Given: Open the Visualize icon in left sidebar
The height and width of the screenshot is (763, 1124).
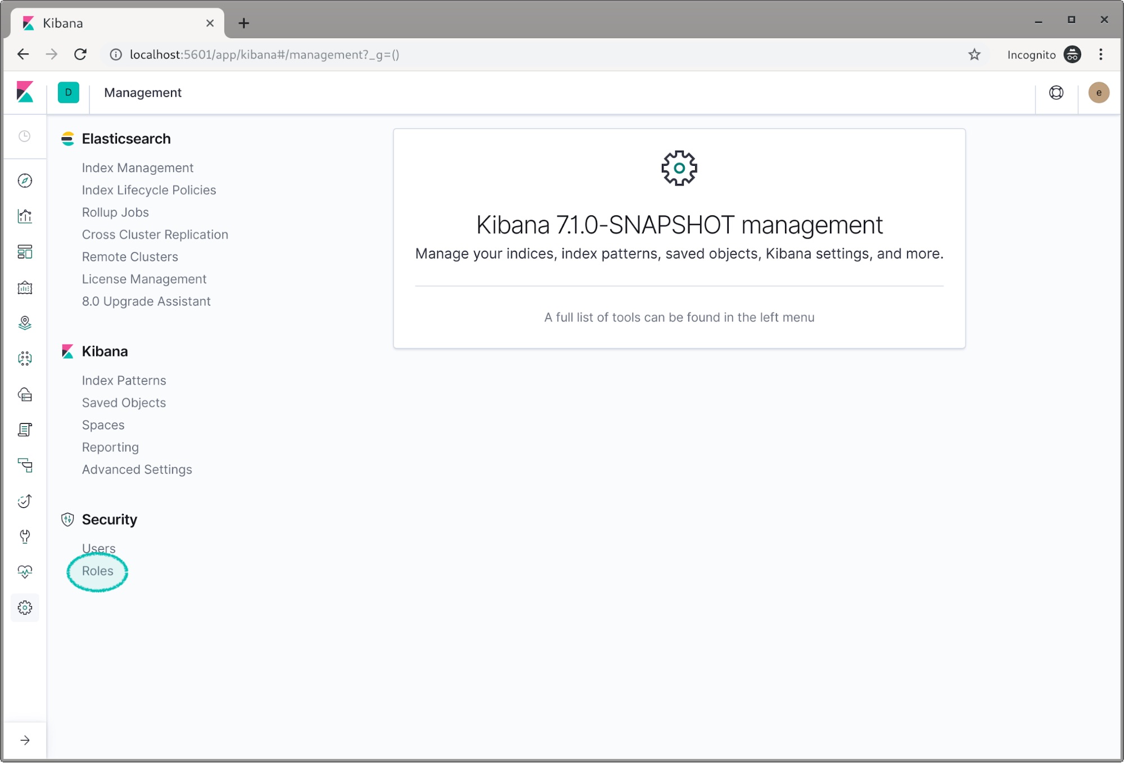Looking at the screenshot, I should click(x=25, y=215).
